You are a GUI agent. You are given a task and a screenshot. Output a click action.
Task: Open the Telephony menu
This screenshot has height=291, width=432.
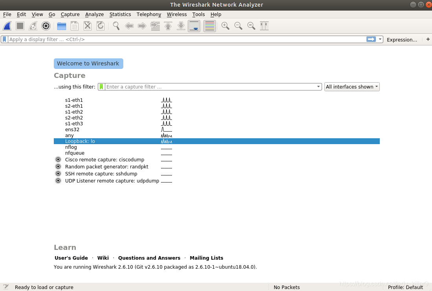click(x=149, y=14)
